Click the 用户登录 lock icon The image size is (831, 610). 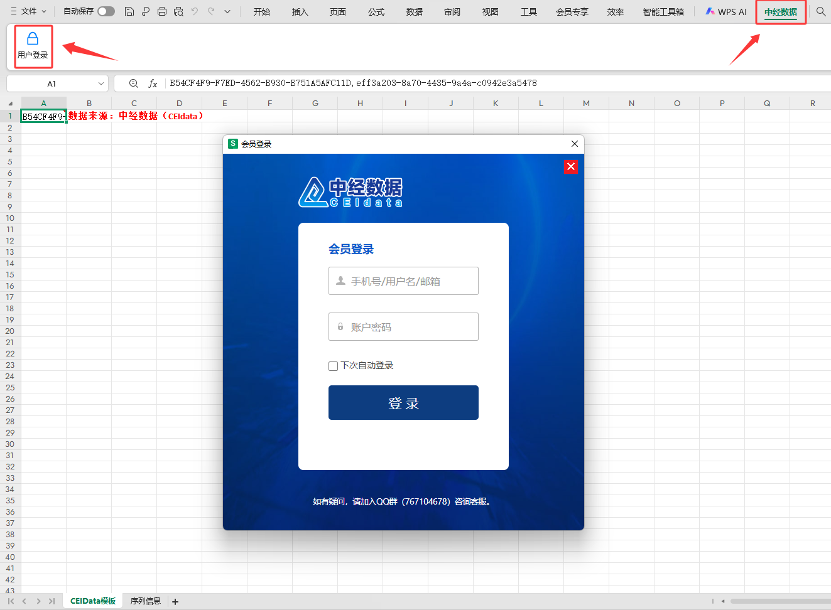[x=33, y=39]
